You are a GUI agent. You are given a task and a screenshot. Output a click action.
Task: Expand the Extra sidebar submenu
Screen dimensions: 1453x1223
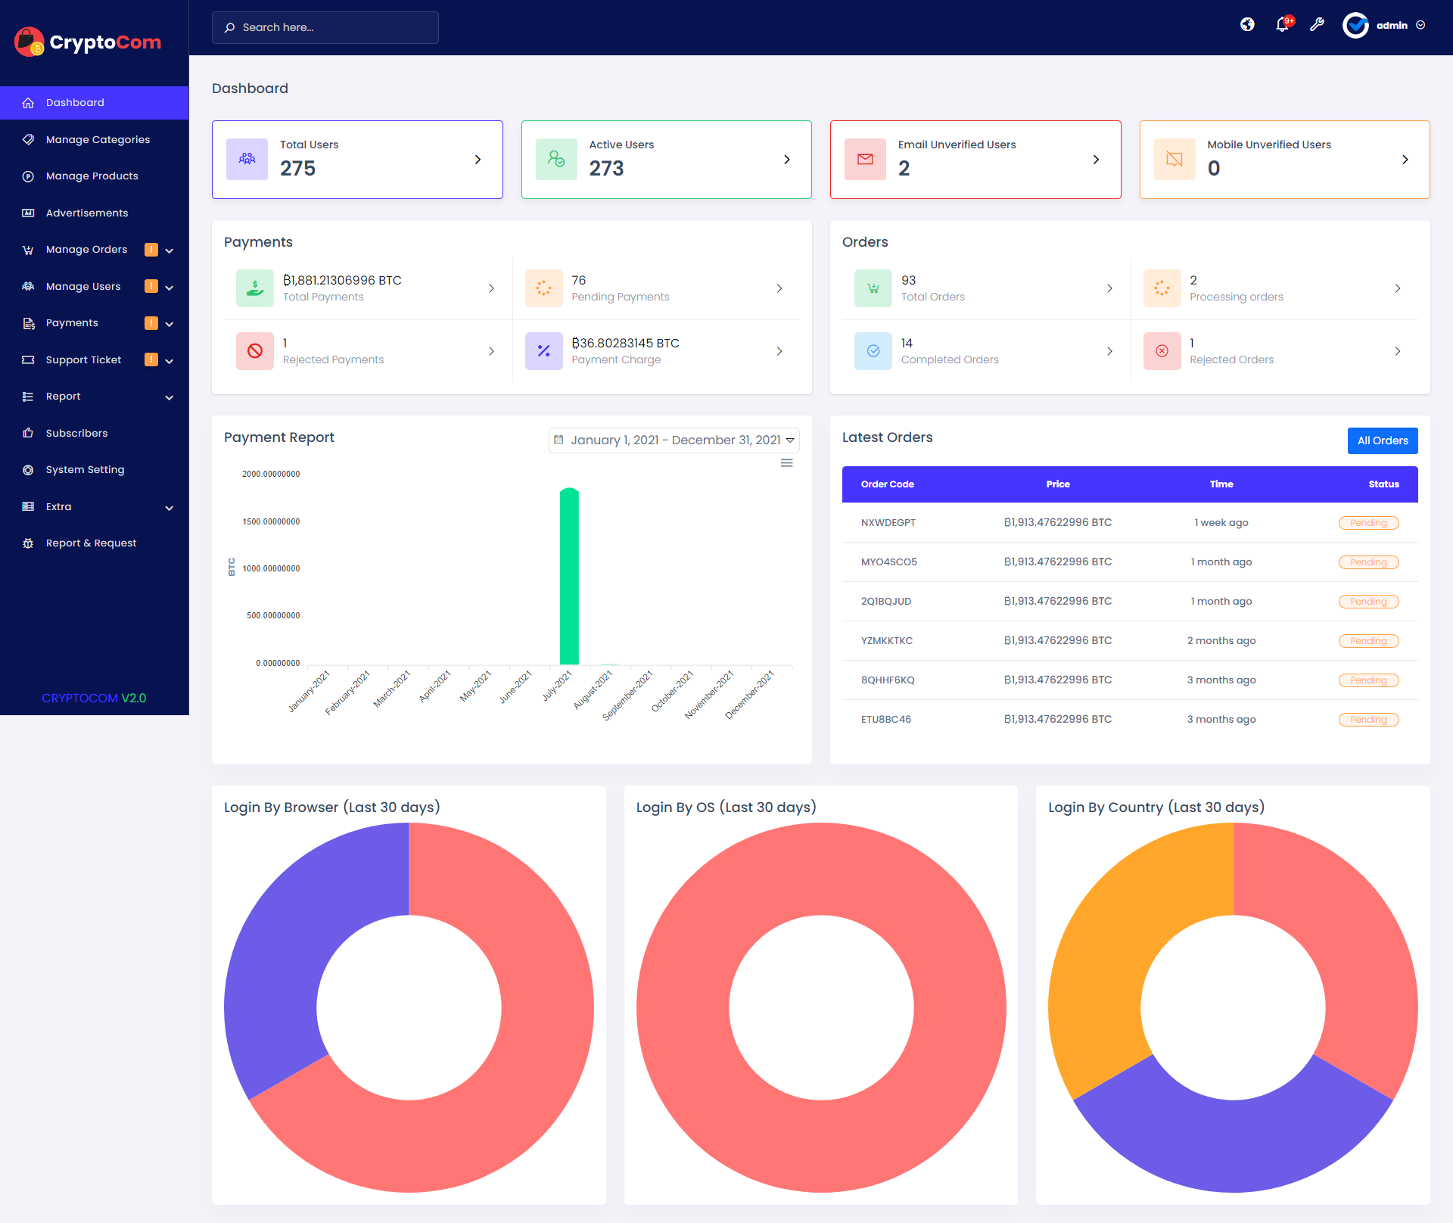pos(170,508)
